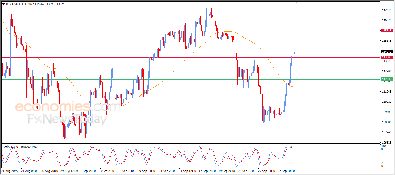The height and width of the screenshot is (175, 395).
Task: Click the gray chart shift marker at top
Action: point(297,2)
